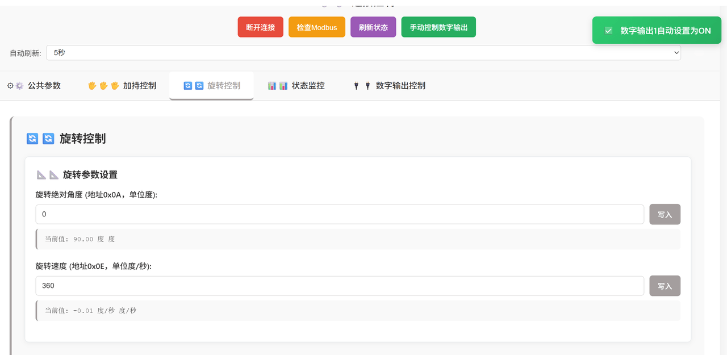This screenshot has width=727, height=355.
Task: Focus the 旋转速度 input field
Action: [339, 286]
